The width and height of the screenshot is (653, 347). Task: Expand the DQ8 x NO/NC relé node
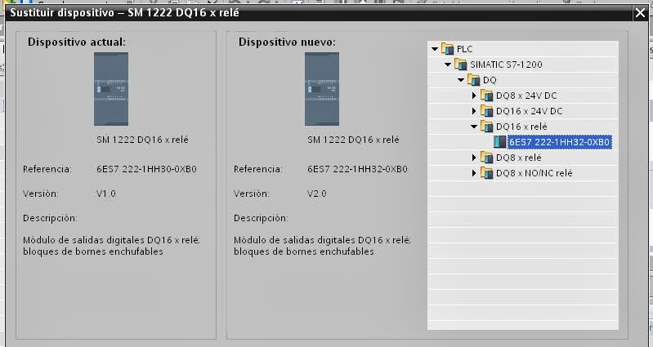click(474, 173)
